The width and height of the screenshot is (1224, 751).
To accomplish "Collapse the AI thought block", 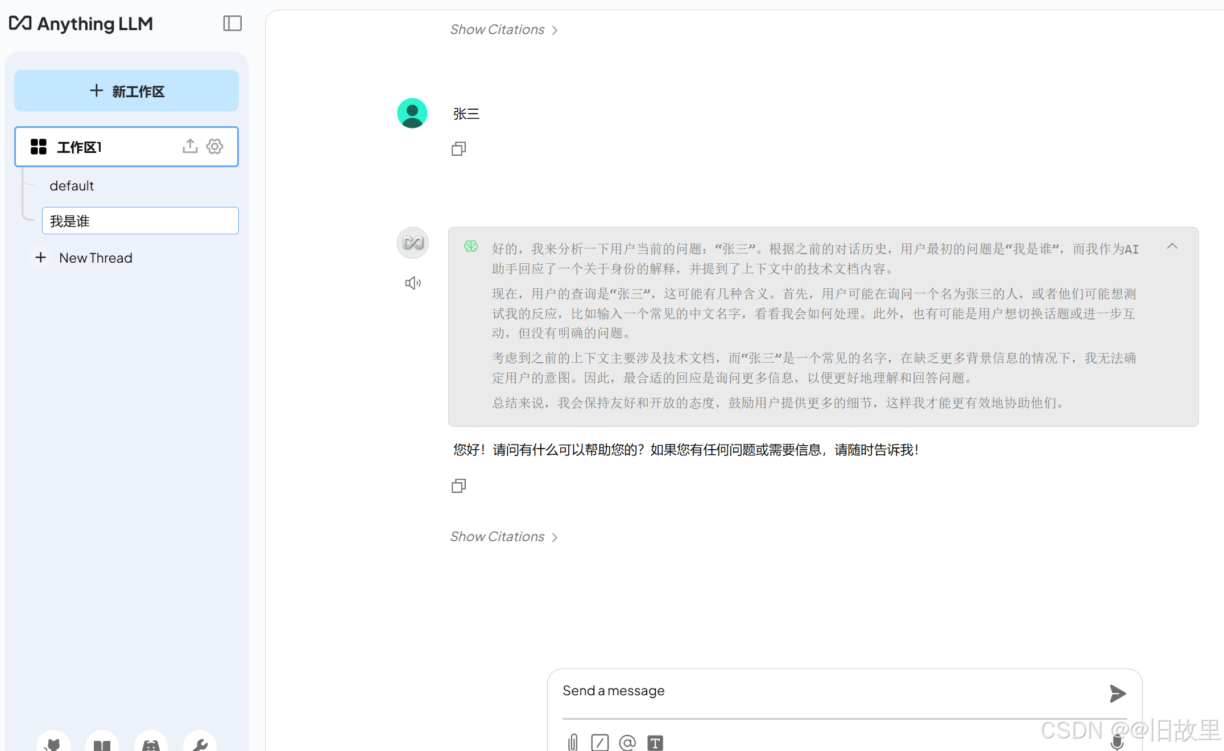I will 1172,246.
